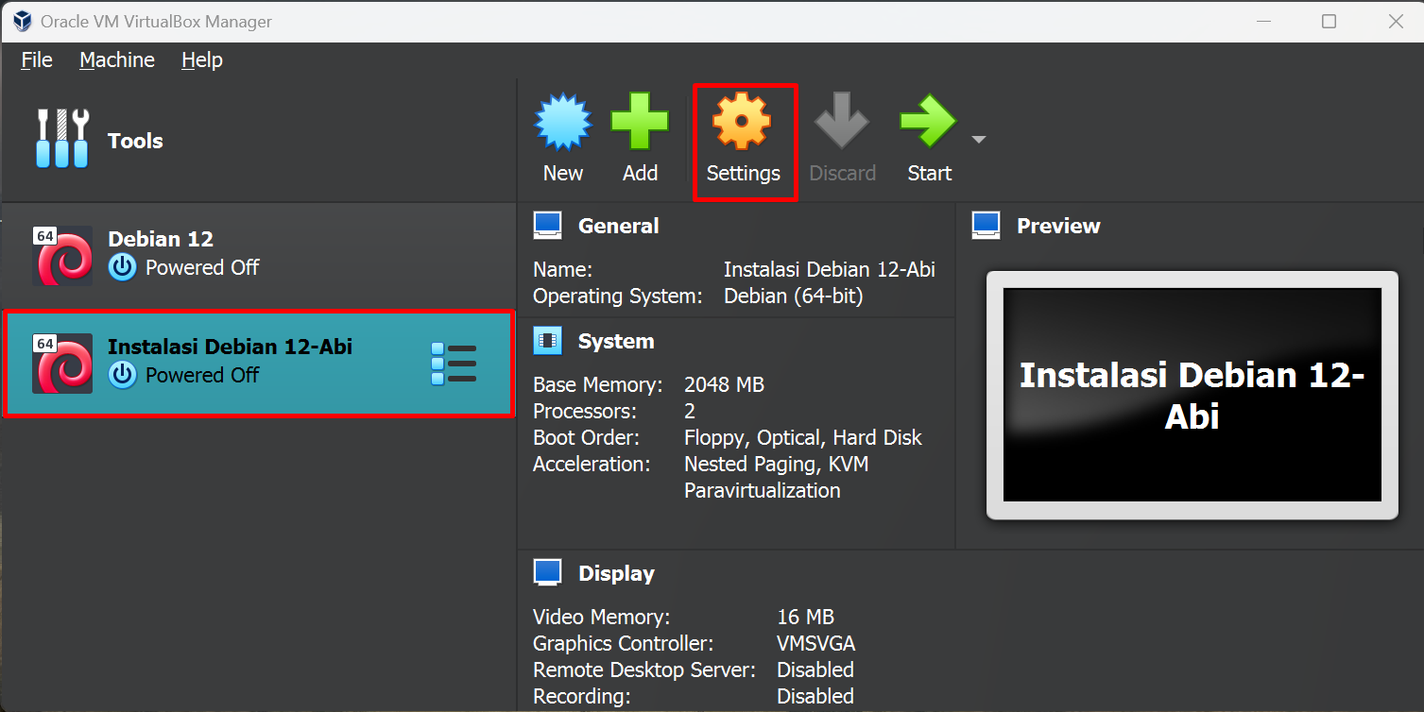Open the File menu
1424x712 pixels.
click(37, 59)
